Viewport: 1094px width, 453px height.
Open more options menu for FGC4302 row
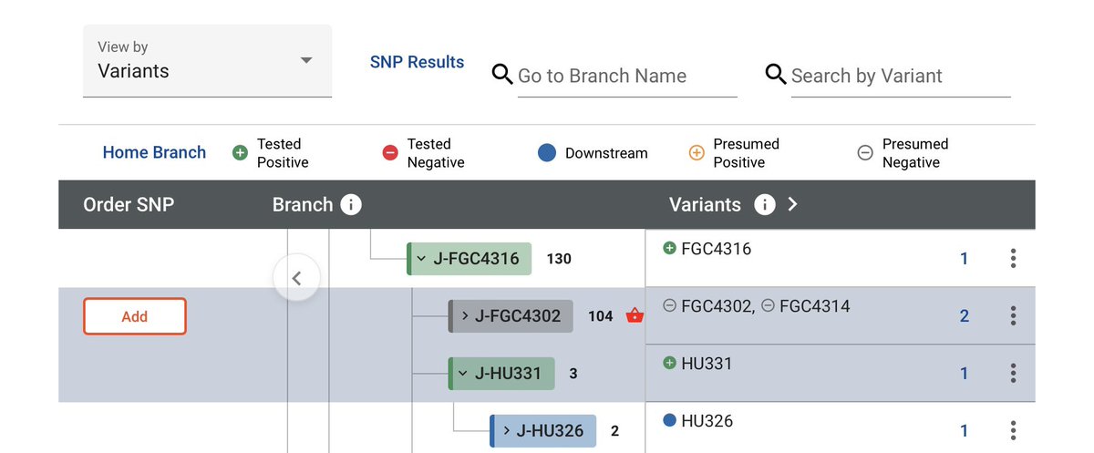click(1013, 316)
